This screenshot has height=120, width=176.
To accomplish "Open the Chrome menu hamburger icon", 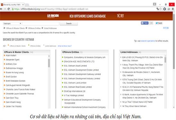I will [x=173, y=9].
